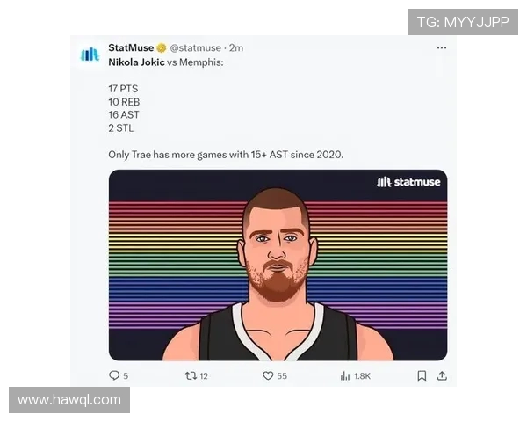Bookmark this tweet
The height and width of the screenshot is (422, 527).
pos(422,376)
